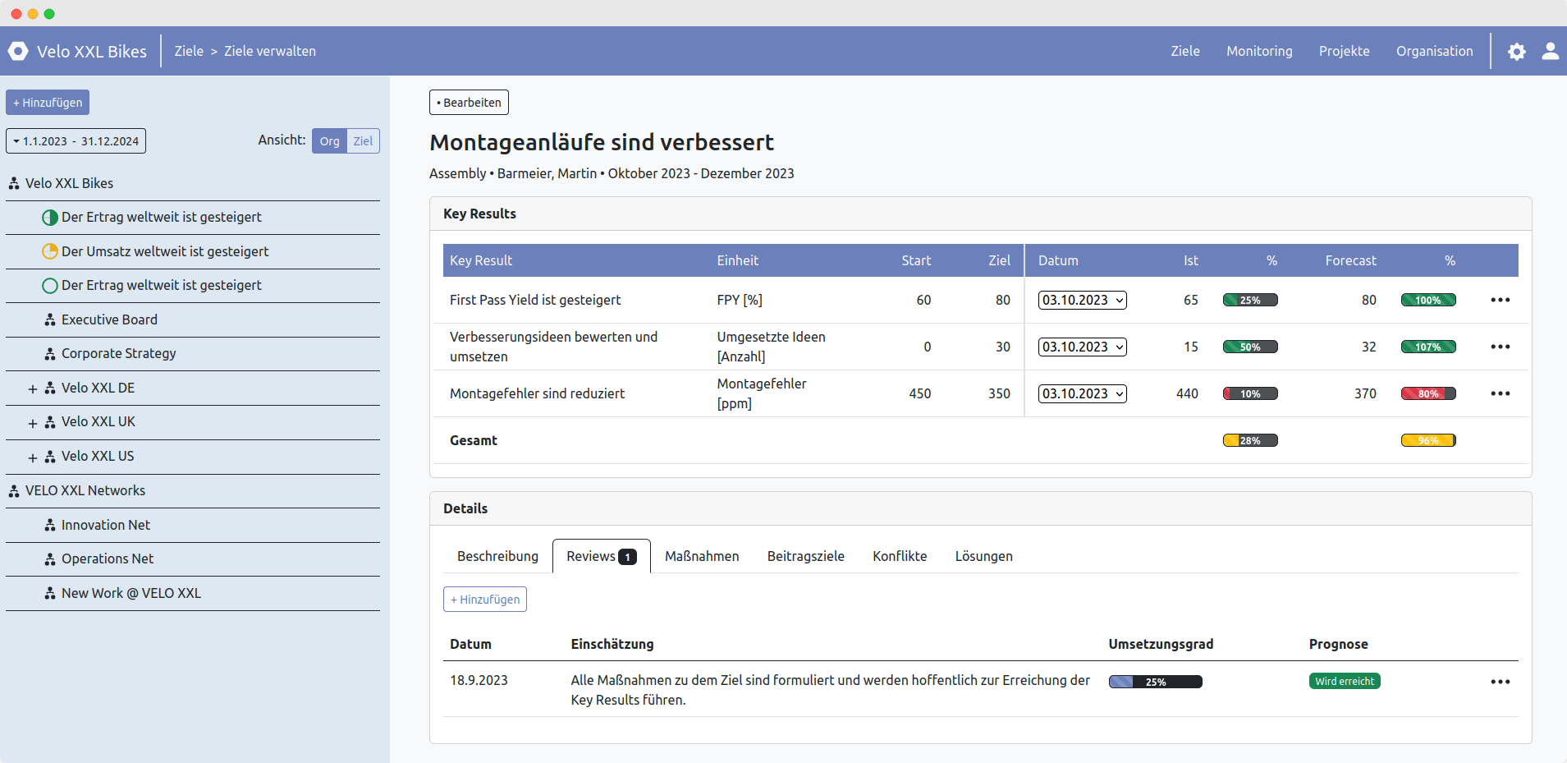Open the Lösungen tab
1567x763 pixels.
[983, 556]
